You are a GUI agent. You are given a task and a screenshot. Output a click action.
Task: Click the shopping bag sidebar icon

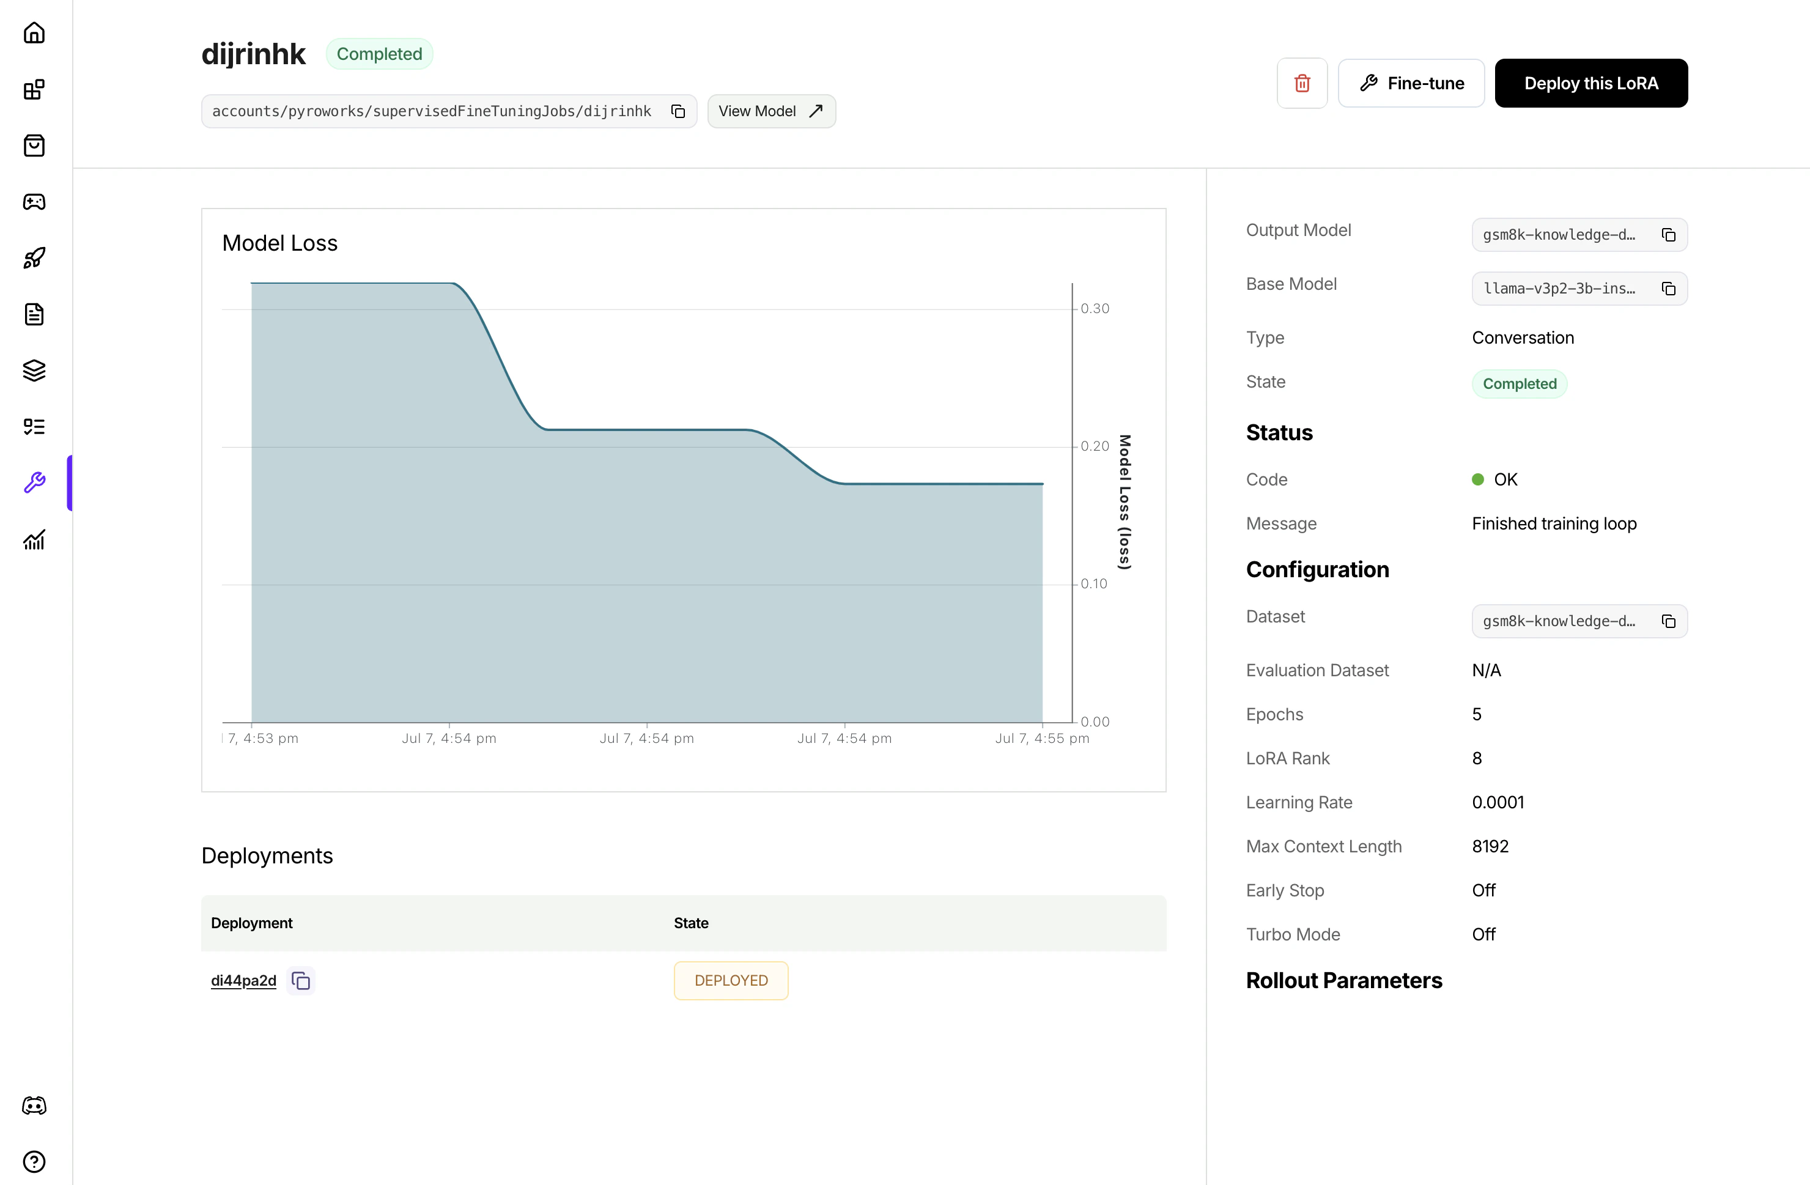tap(34, 146)
